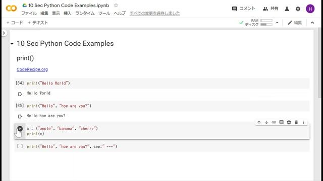Screen dimensions: 323x181
Task: Open the ランタイム menu
Action: tap(85, 14)
